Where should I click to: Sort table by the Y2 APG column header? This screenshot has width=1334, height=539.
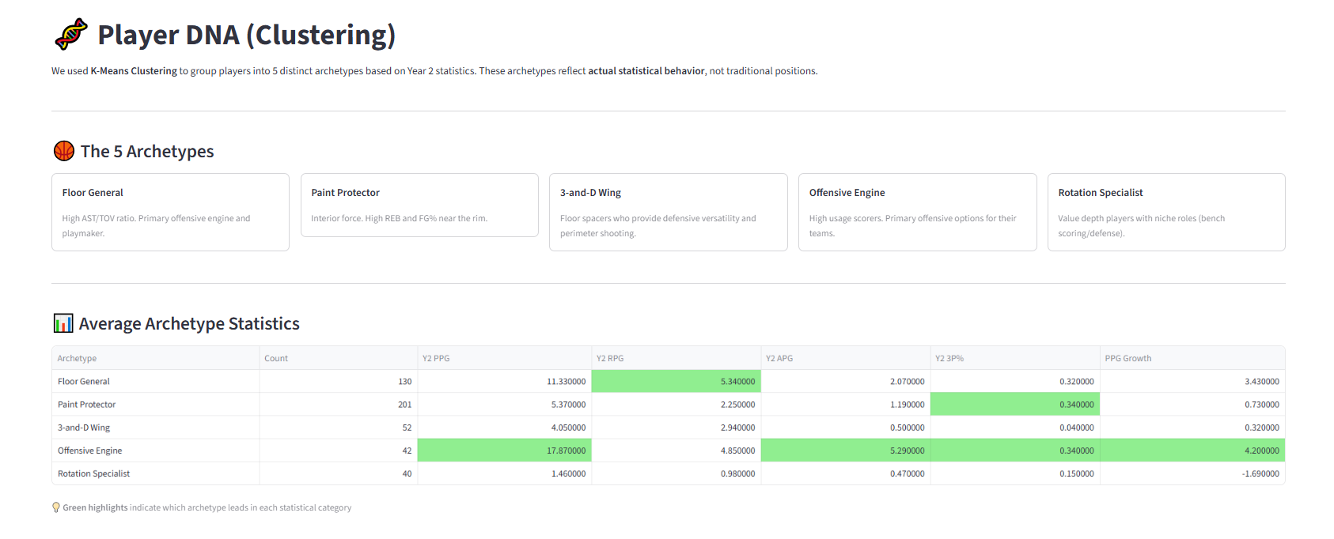point(845,358)
